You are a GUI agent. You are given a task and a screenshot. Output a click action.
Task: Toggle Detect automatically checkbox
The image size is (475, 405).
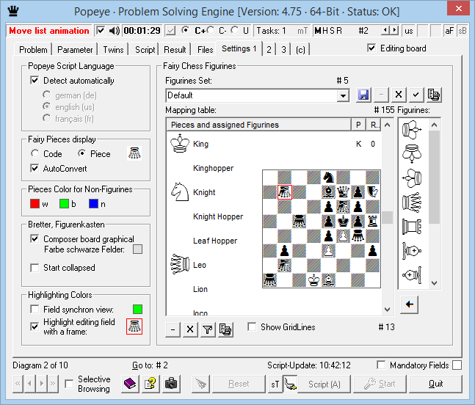pos(35,81)
